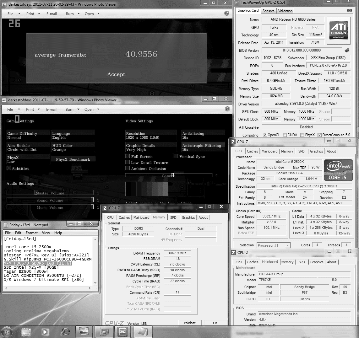
Task: Click Resolution 1920 x 1080 setting box
Action: (x=151, y=135)
